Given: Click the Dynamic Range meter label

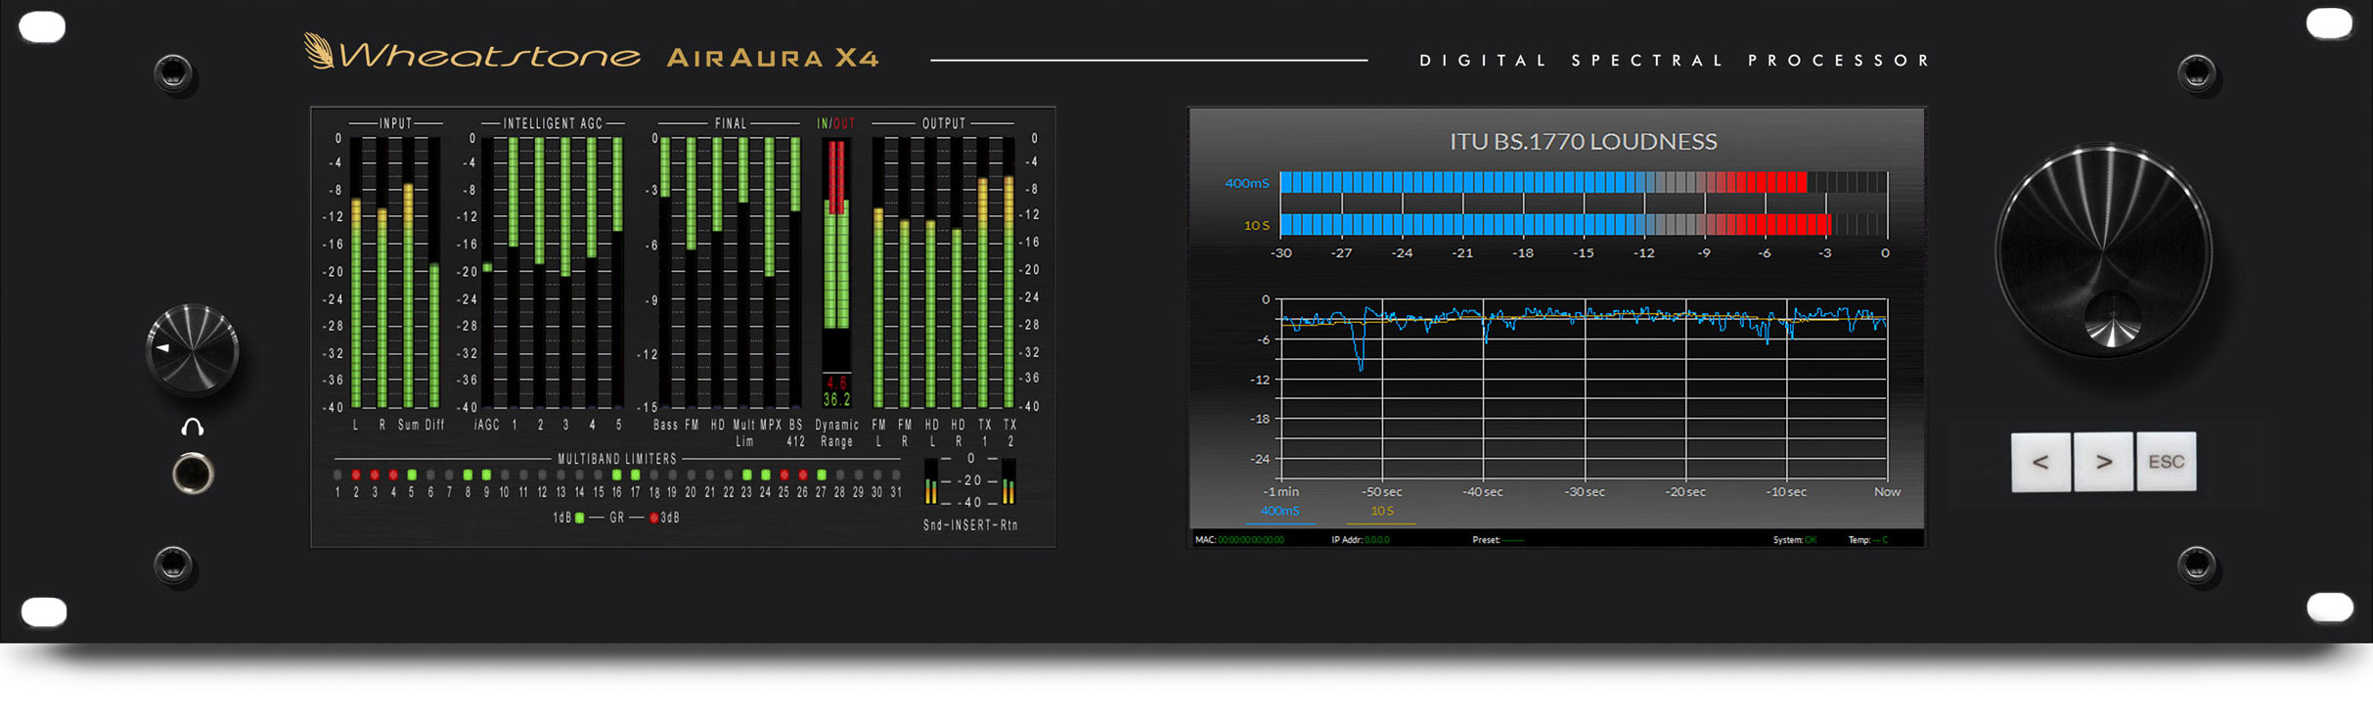Looking at the screenshot, I should [837, 433].
